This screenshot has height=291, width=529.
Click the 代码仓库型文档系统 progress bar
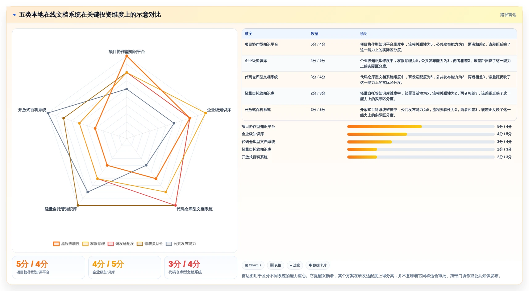tap(421, 142)
